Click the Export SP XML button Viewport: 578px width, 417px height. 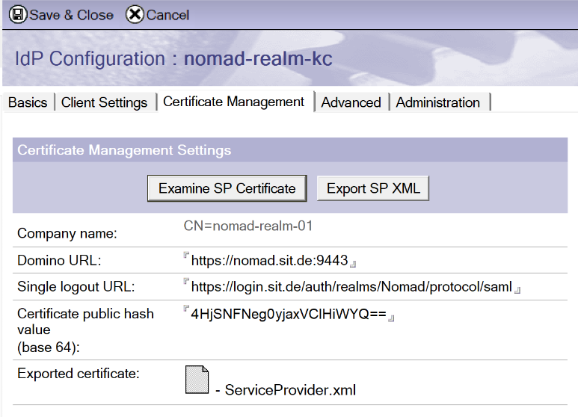(373, 188)
